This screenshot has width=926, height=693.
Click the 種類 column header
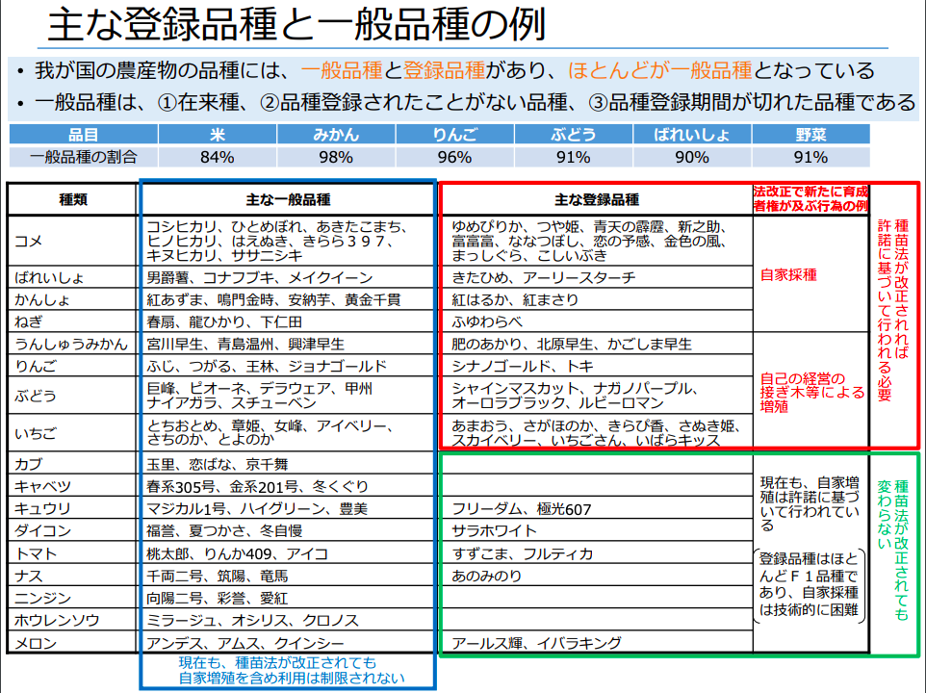click(x=73, y=200)
